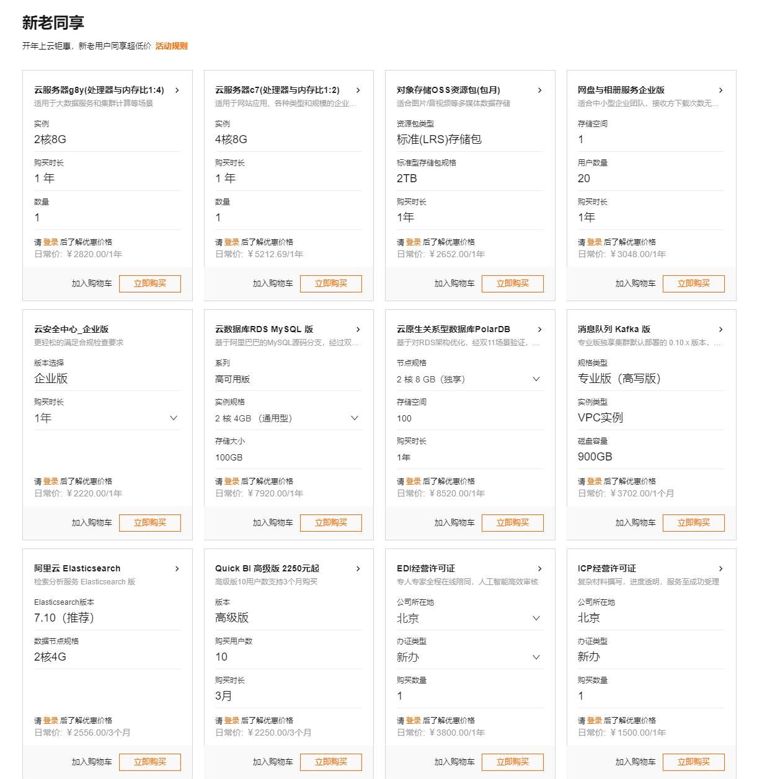
Task: Click 立即购买 for 云数据库RDS MySQL
Action: tap(331, 523)
